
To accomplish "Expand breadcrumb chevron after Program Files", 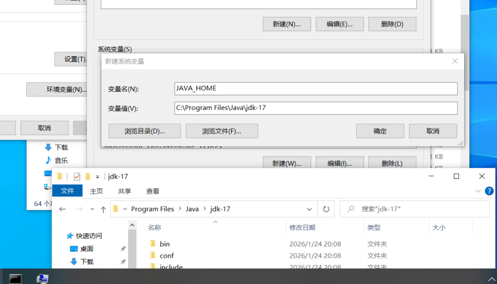I will [x=180, y=209].
